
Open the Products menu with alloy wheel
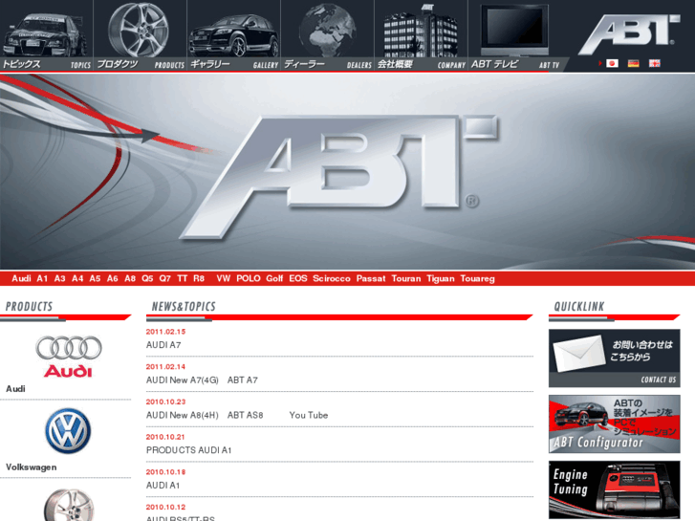141,35
